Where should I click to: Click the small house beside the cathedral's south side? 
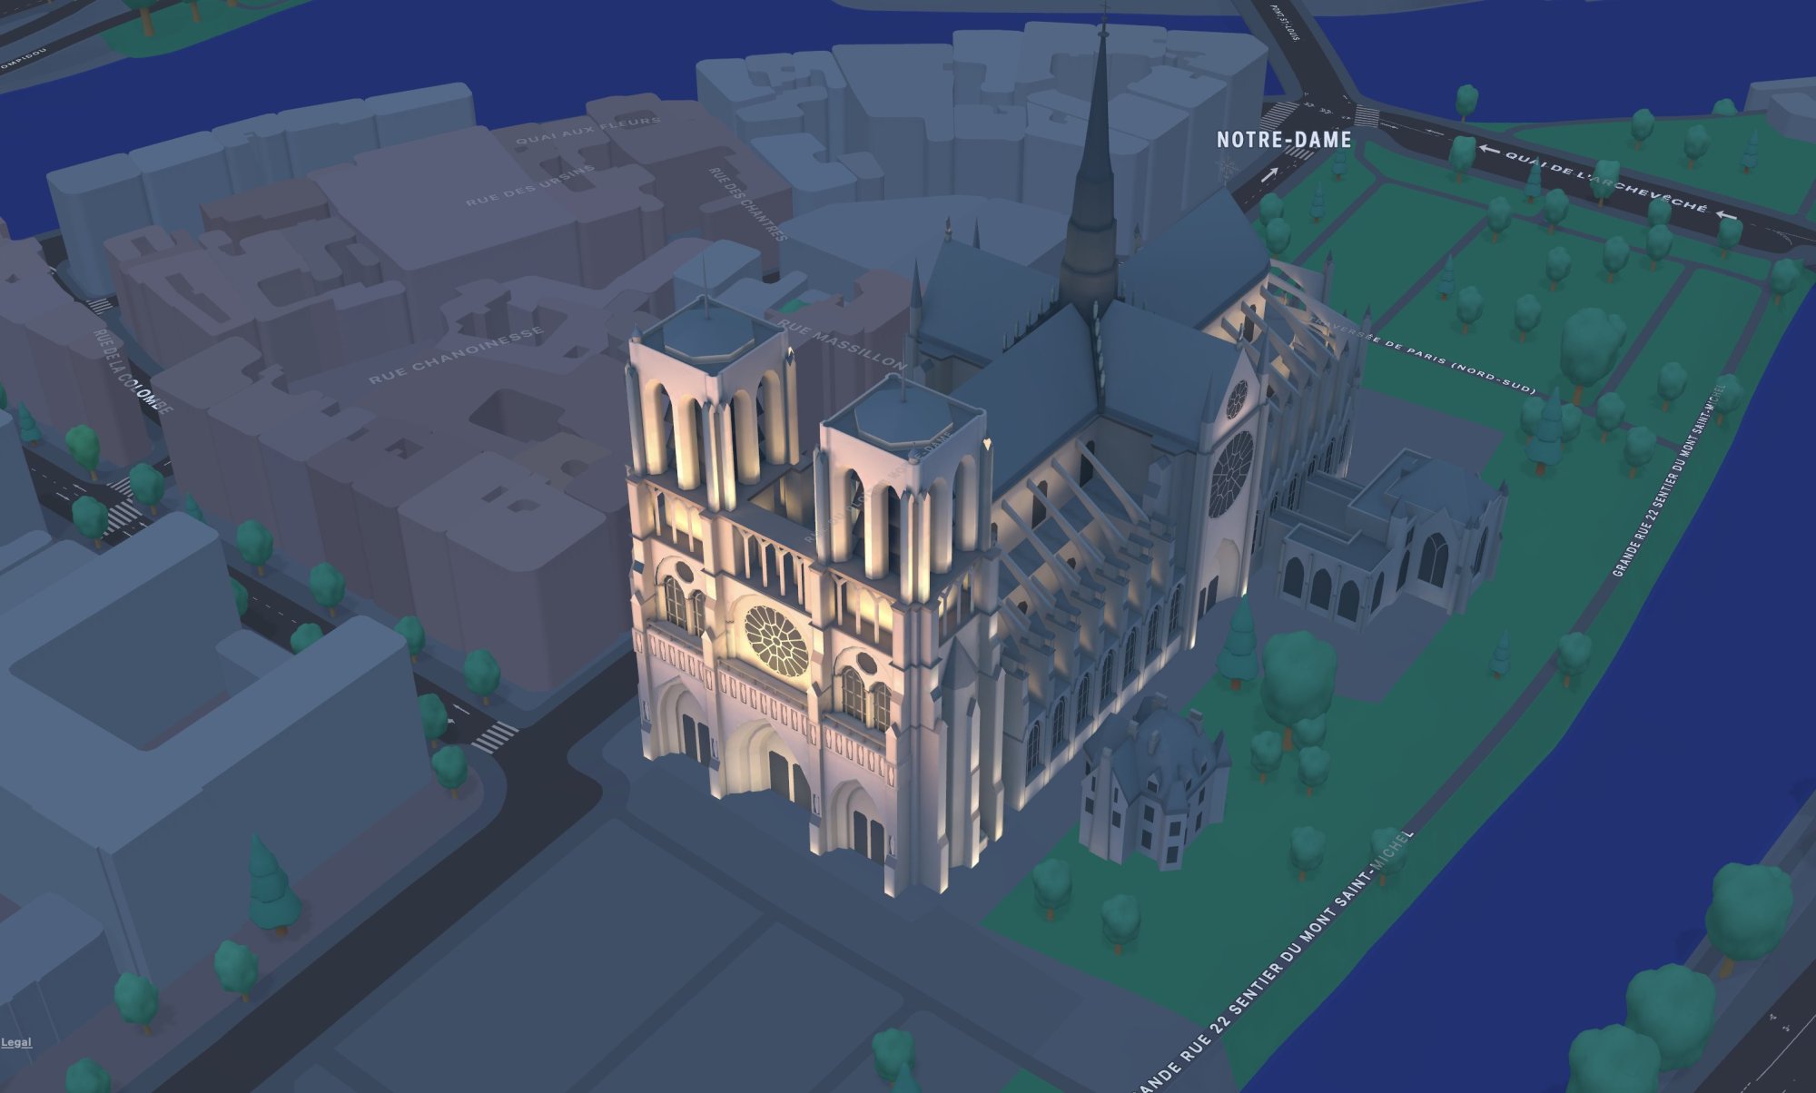[1153, 781]
